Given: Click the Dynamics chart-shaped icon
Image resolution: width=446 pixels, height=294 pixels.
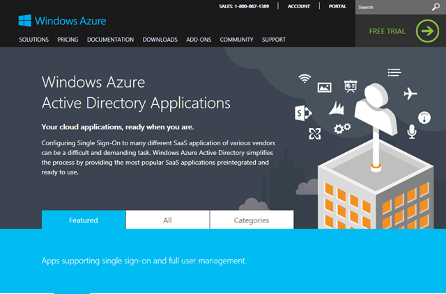Looking at the screenshot, I should (x=337, y=108).
